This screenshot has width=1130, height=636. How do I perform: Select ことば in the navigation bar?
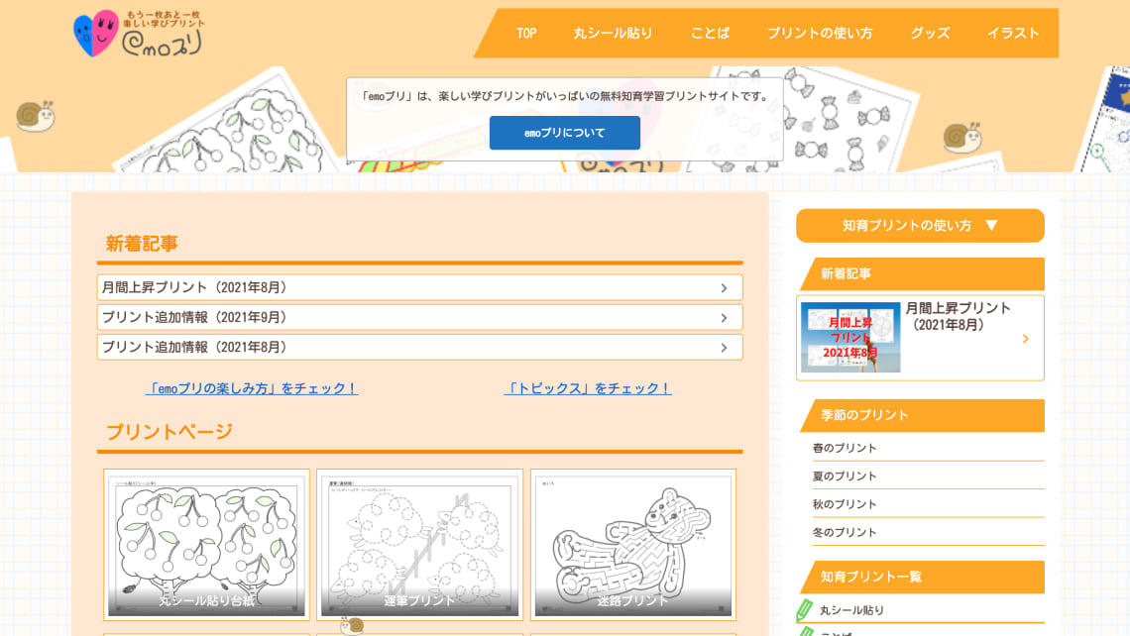click(x=710, y=33)
